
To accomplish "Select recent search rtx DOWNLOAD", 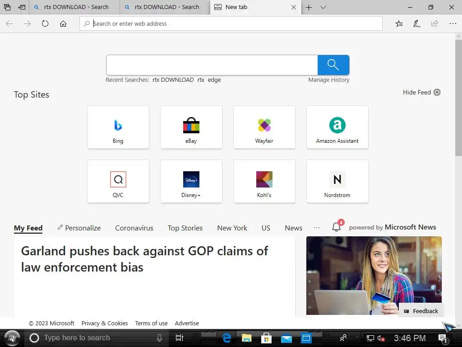I will coord(173,80).
